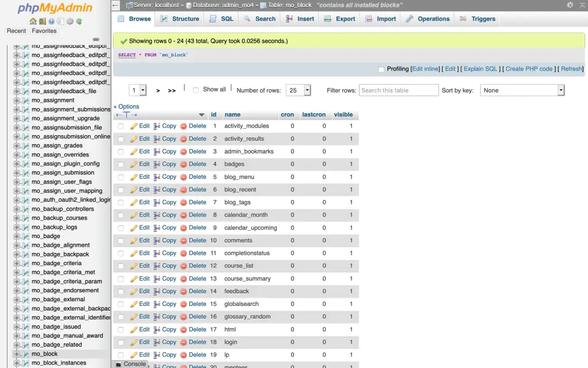Image resolution: width=588 pixels, height=368 pixels.
Task: Enable the Profiling checkbox
Action: [381, 69]
